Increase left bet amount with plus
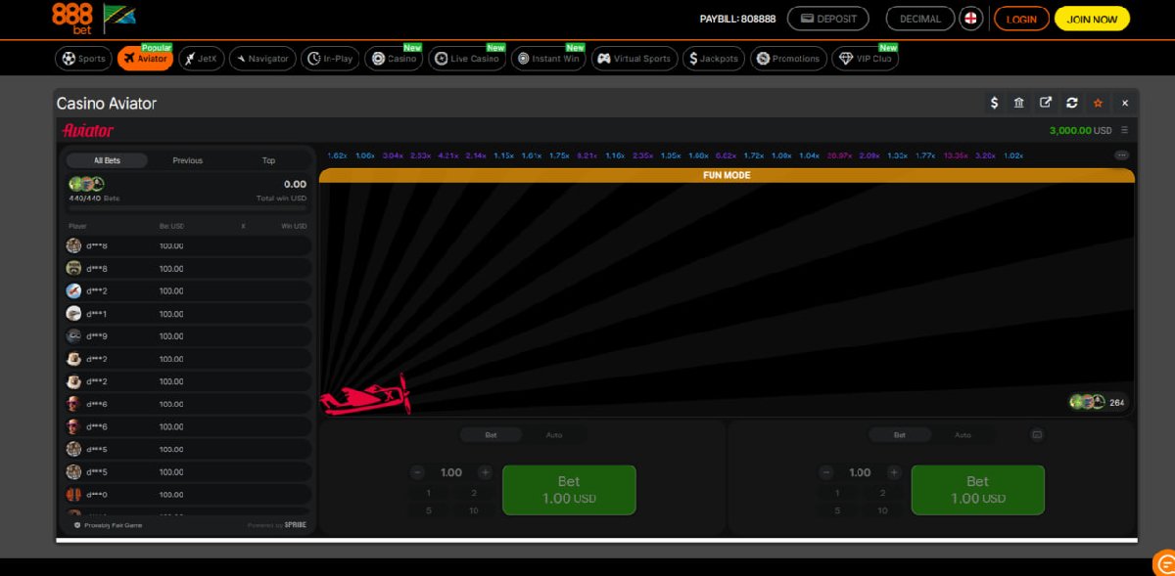1175x576 pixels. tap(484, 472)
